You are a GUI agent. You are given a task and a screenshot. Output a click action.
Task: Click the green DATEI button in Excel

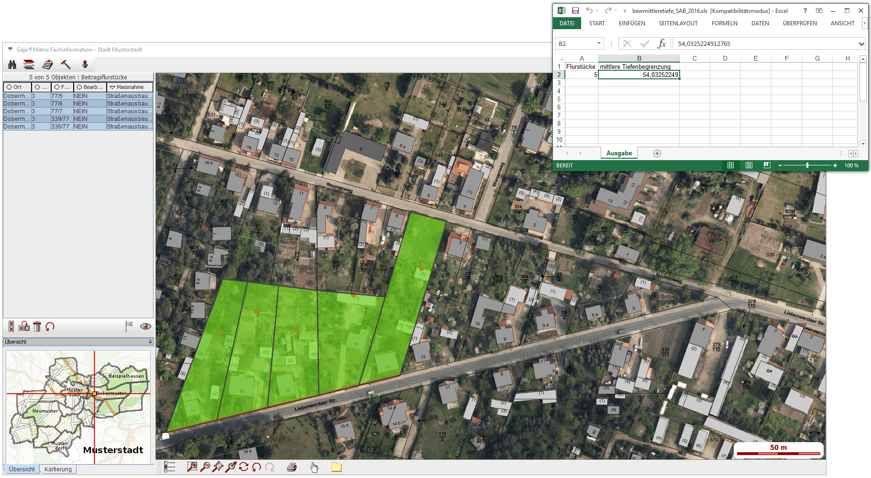[x=567, y=23]
